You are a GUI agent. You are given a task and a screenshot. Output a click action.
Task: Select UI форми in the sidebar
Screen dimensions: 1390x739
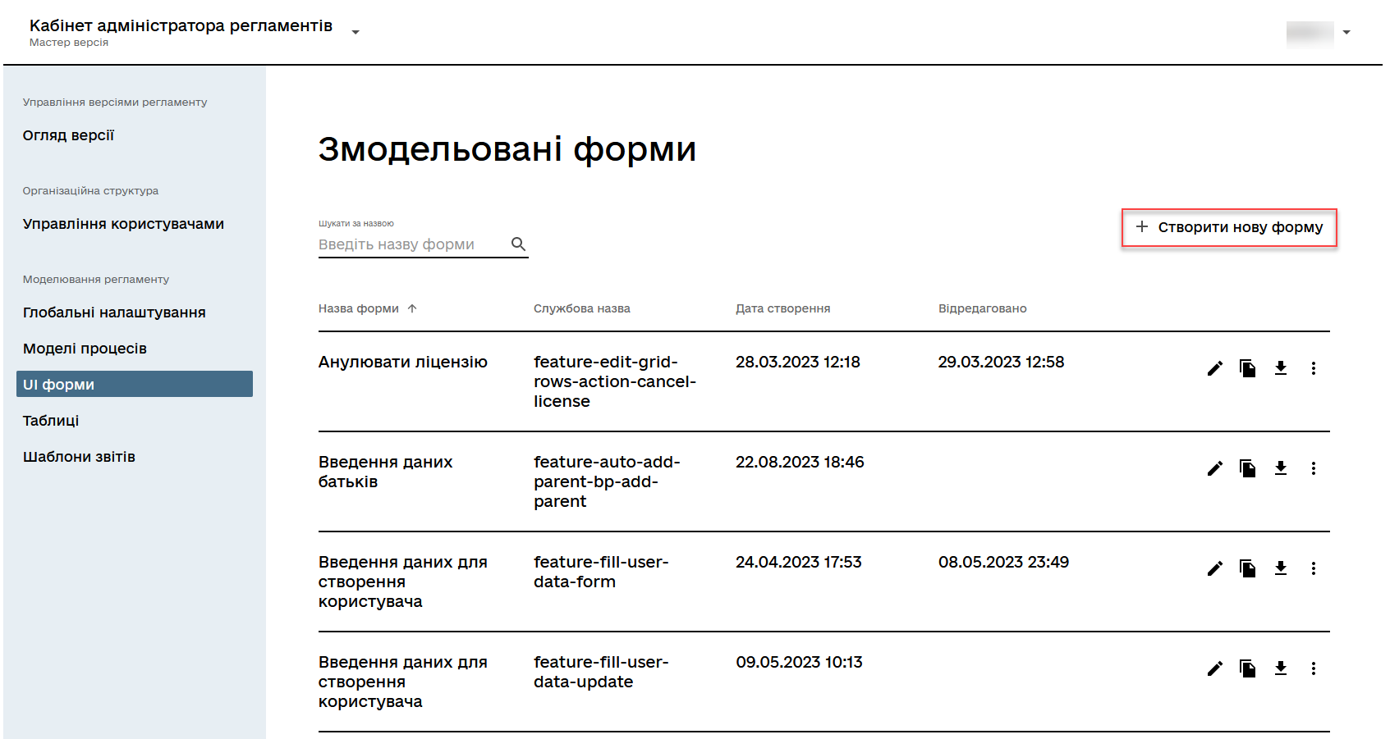(x=135, y=384)
